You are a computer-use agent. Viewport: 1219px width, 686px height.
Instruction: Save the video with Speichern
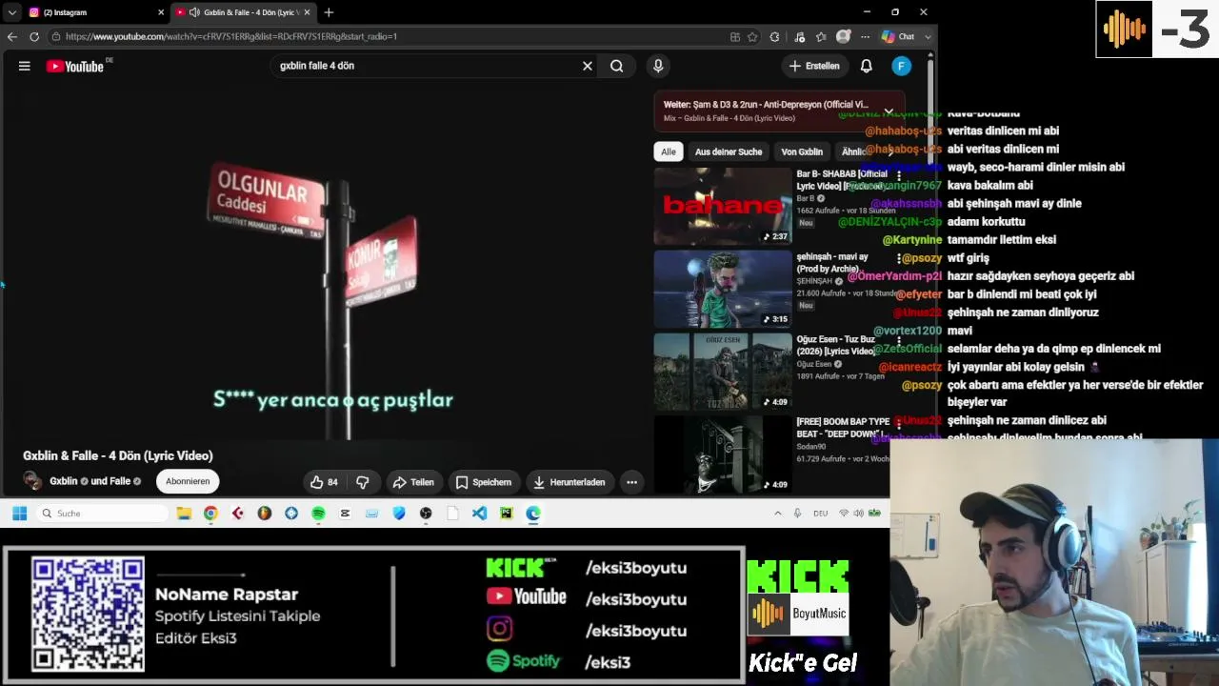click(484, 482)
